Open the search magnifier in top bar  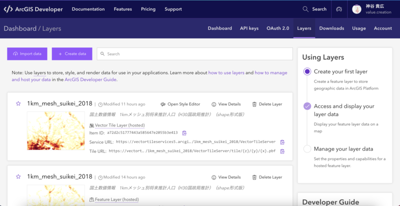[305, 9]
